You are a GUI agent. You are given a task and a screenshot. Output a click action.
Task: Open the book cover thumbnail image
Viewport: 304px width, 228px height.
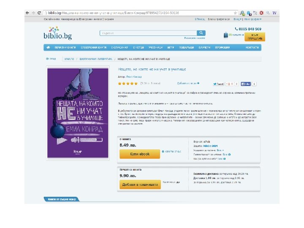pos(78,113)
